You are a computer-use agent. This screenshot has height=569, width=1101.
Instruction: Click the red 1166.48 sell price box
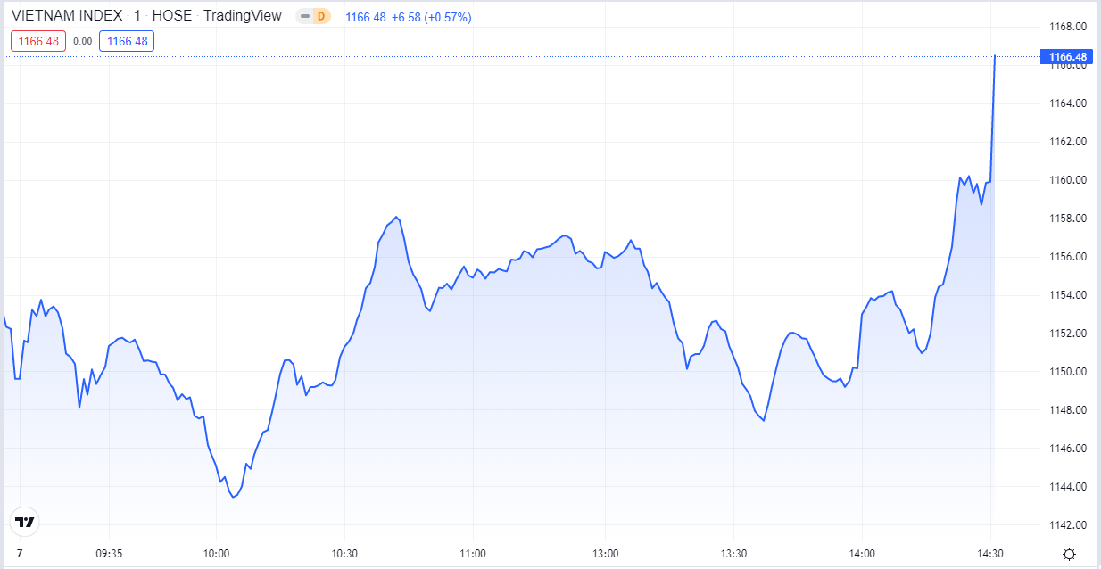tap(38, 41)
